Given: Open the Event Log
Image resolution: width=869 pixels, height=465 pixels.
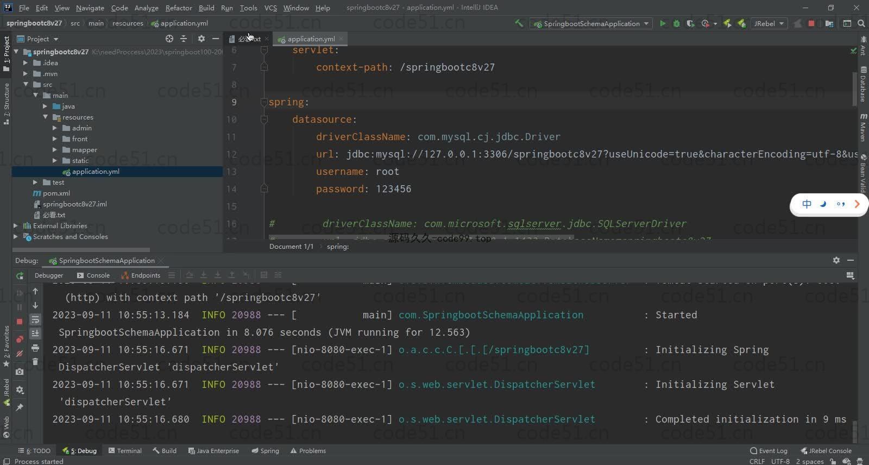Looking at the screenshot, I should (x=769, y=451).
